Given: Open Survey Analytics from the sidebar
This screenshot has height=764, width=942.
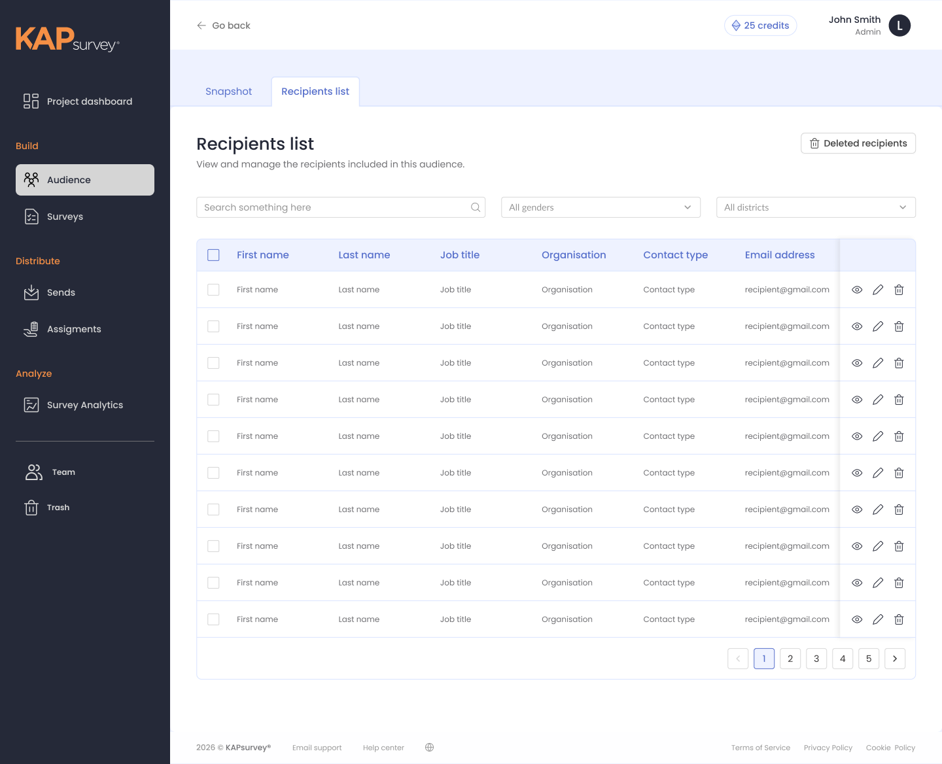Looking at the screenshot, I should (x=85, y=405).
